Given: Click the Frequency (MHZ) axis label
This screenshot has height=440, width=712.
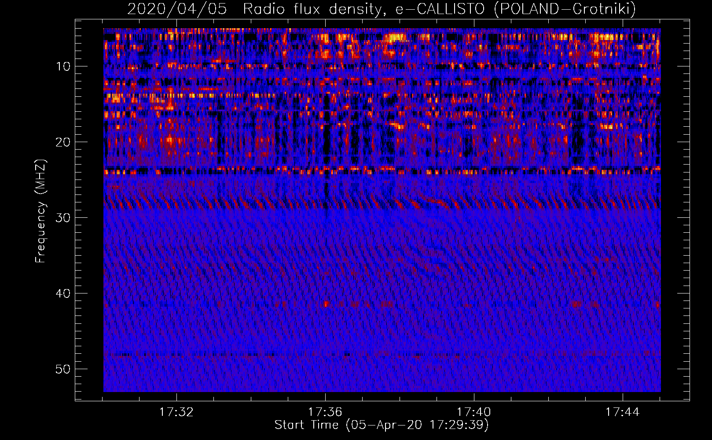Looking at the screenshot, I should click(x=40, y=211).
